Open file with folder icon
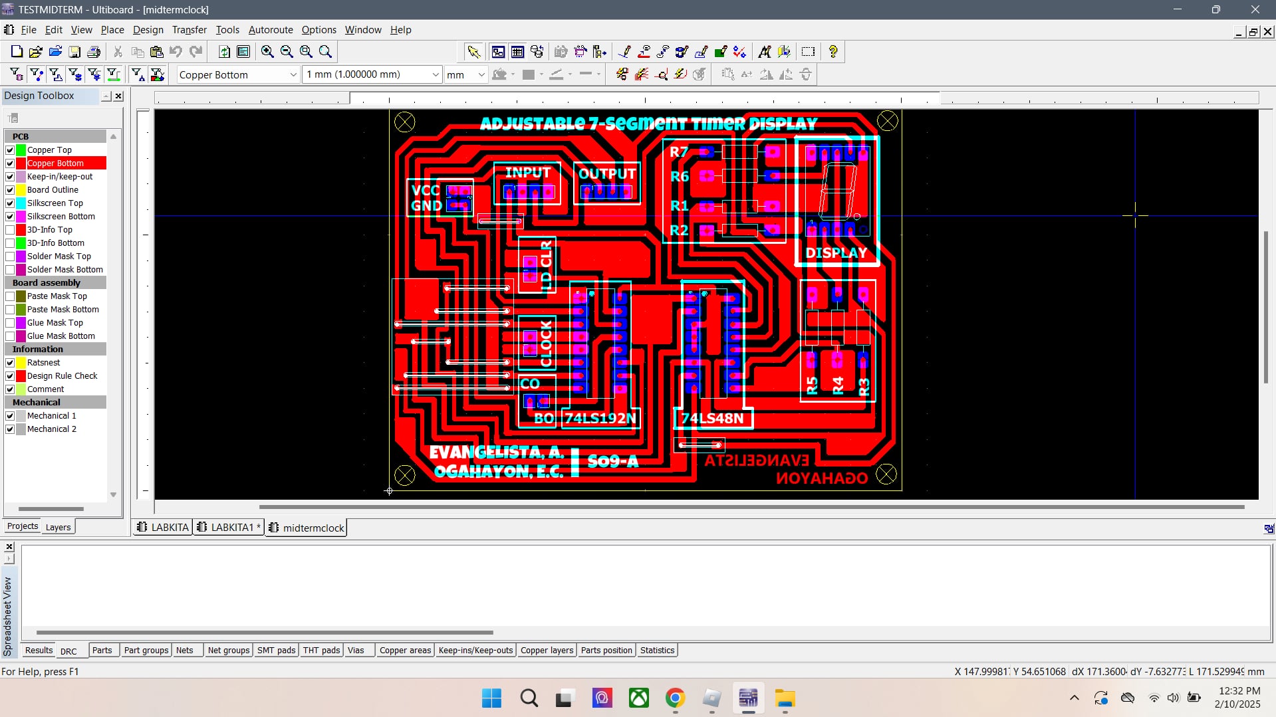This screenshot has height=717, width=1276. pos(36,52)
